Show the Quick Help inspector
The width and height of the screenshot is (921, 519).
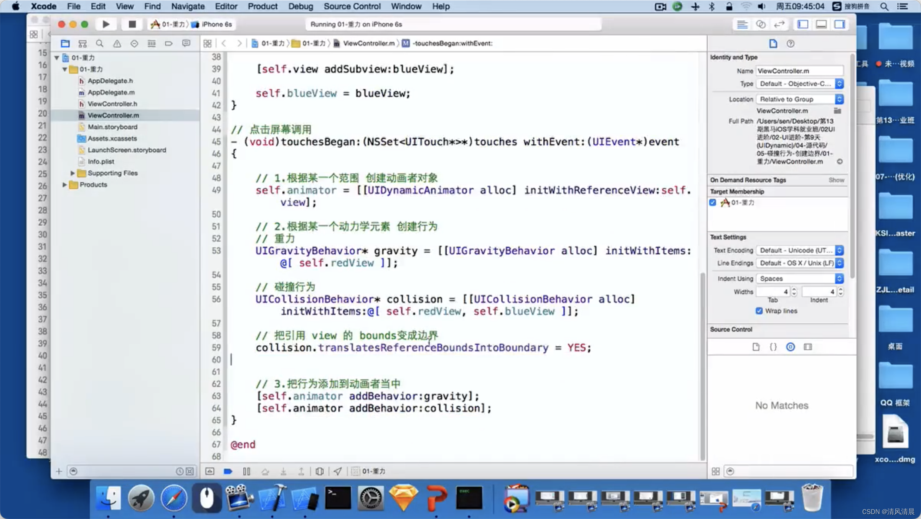click(x=791, y=43)
